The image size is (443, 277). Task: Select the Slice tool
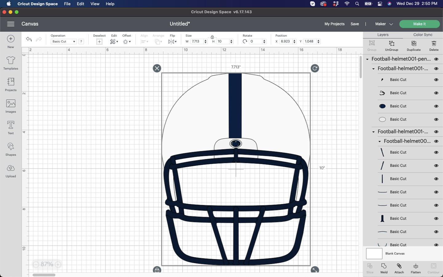click(x=369, y=268)
